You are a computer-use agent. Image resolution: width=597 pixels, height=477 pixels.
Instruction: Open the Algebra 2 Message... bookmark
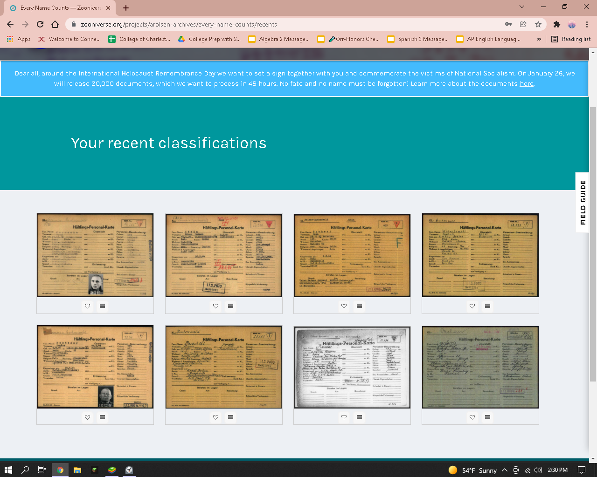pyautogui.click(x=279, y=39)
